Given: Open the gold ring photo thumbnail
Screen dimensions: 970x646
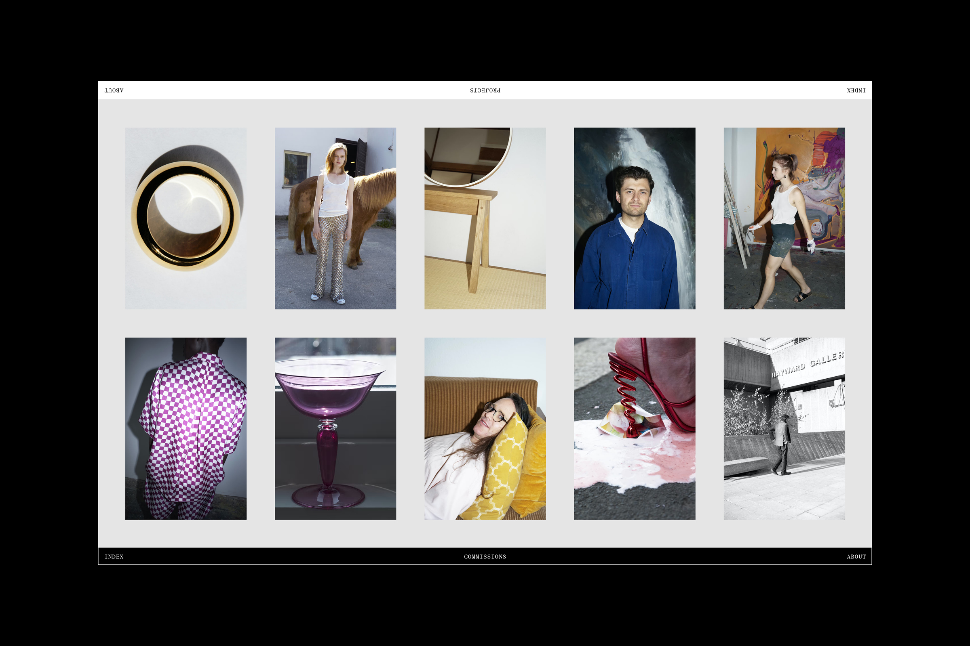Looking at the screenshot, I should click(x=186, y=218).
